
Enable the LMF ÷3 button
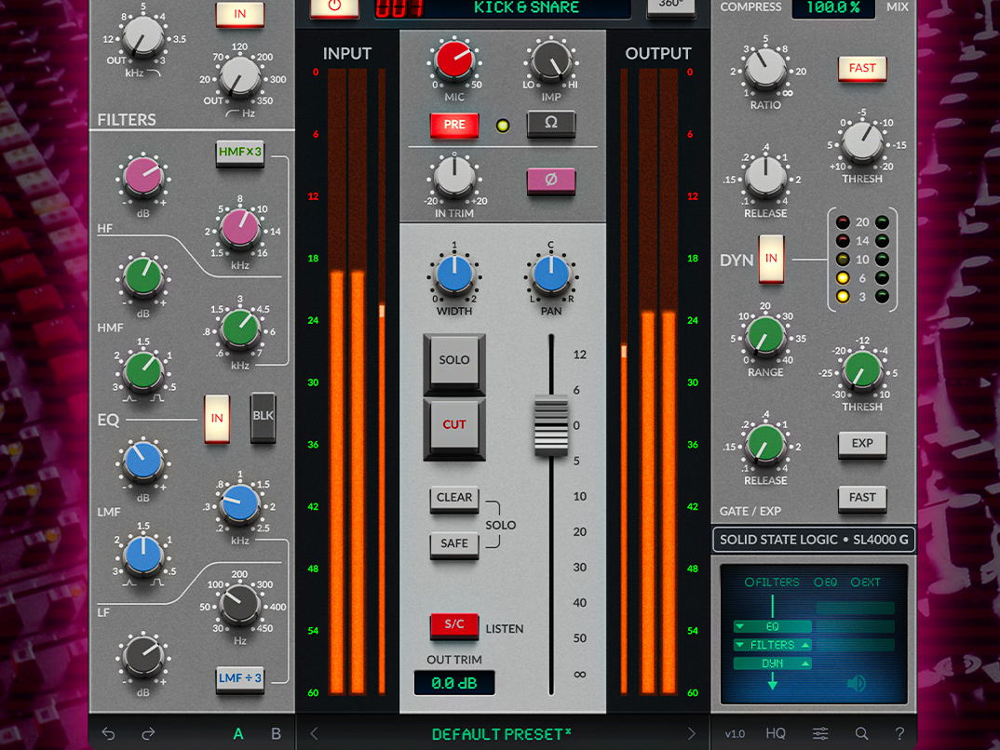point(240,679)
